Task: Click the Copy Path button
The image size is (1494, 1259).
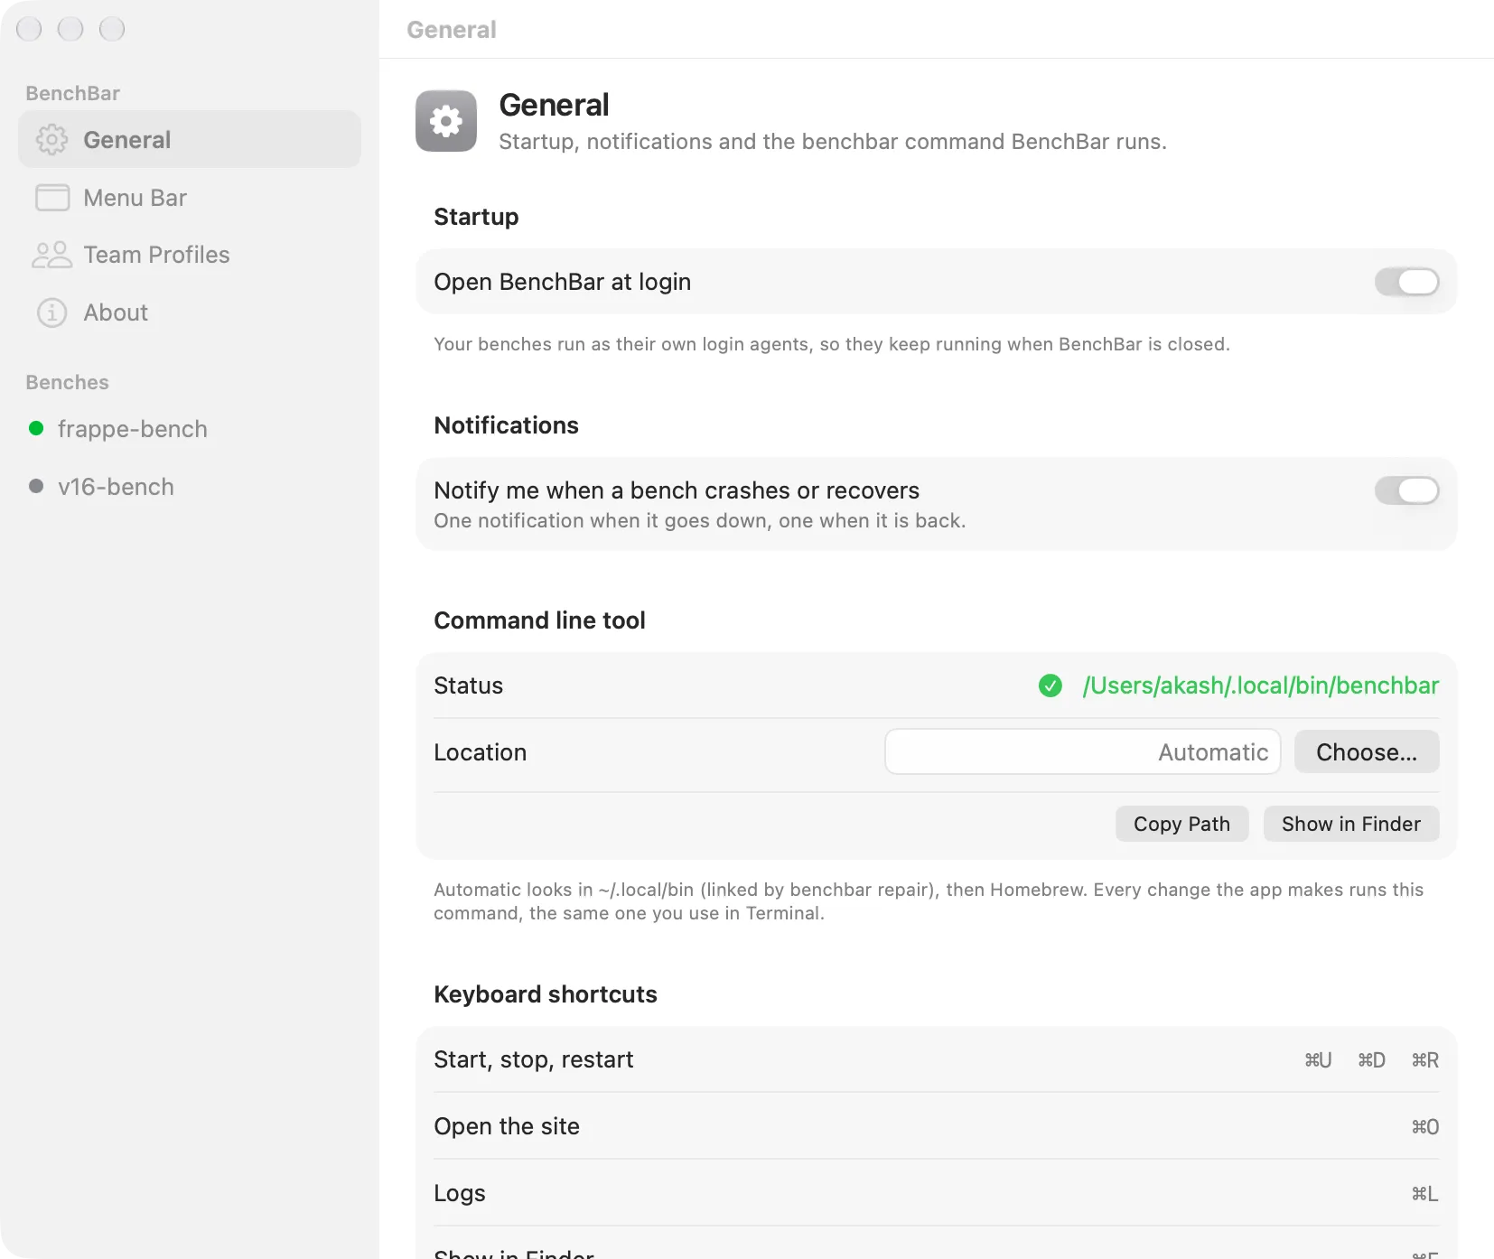Action: pyautogui.click(x=1181, y=824)
